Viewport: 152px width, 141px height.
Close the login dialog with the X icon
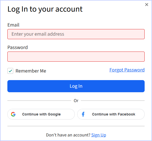[147, 5]
